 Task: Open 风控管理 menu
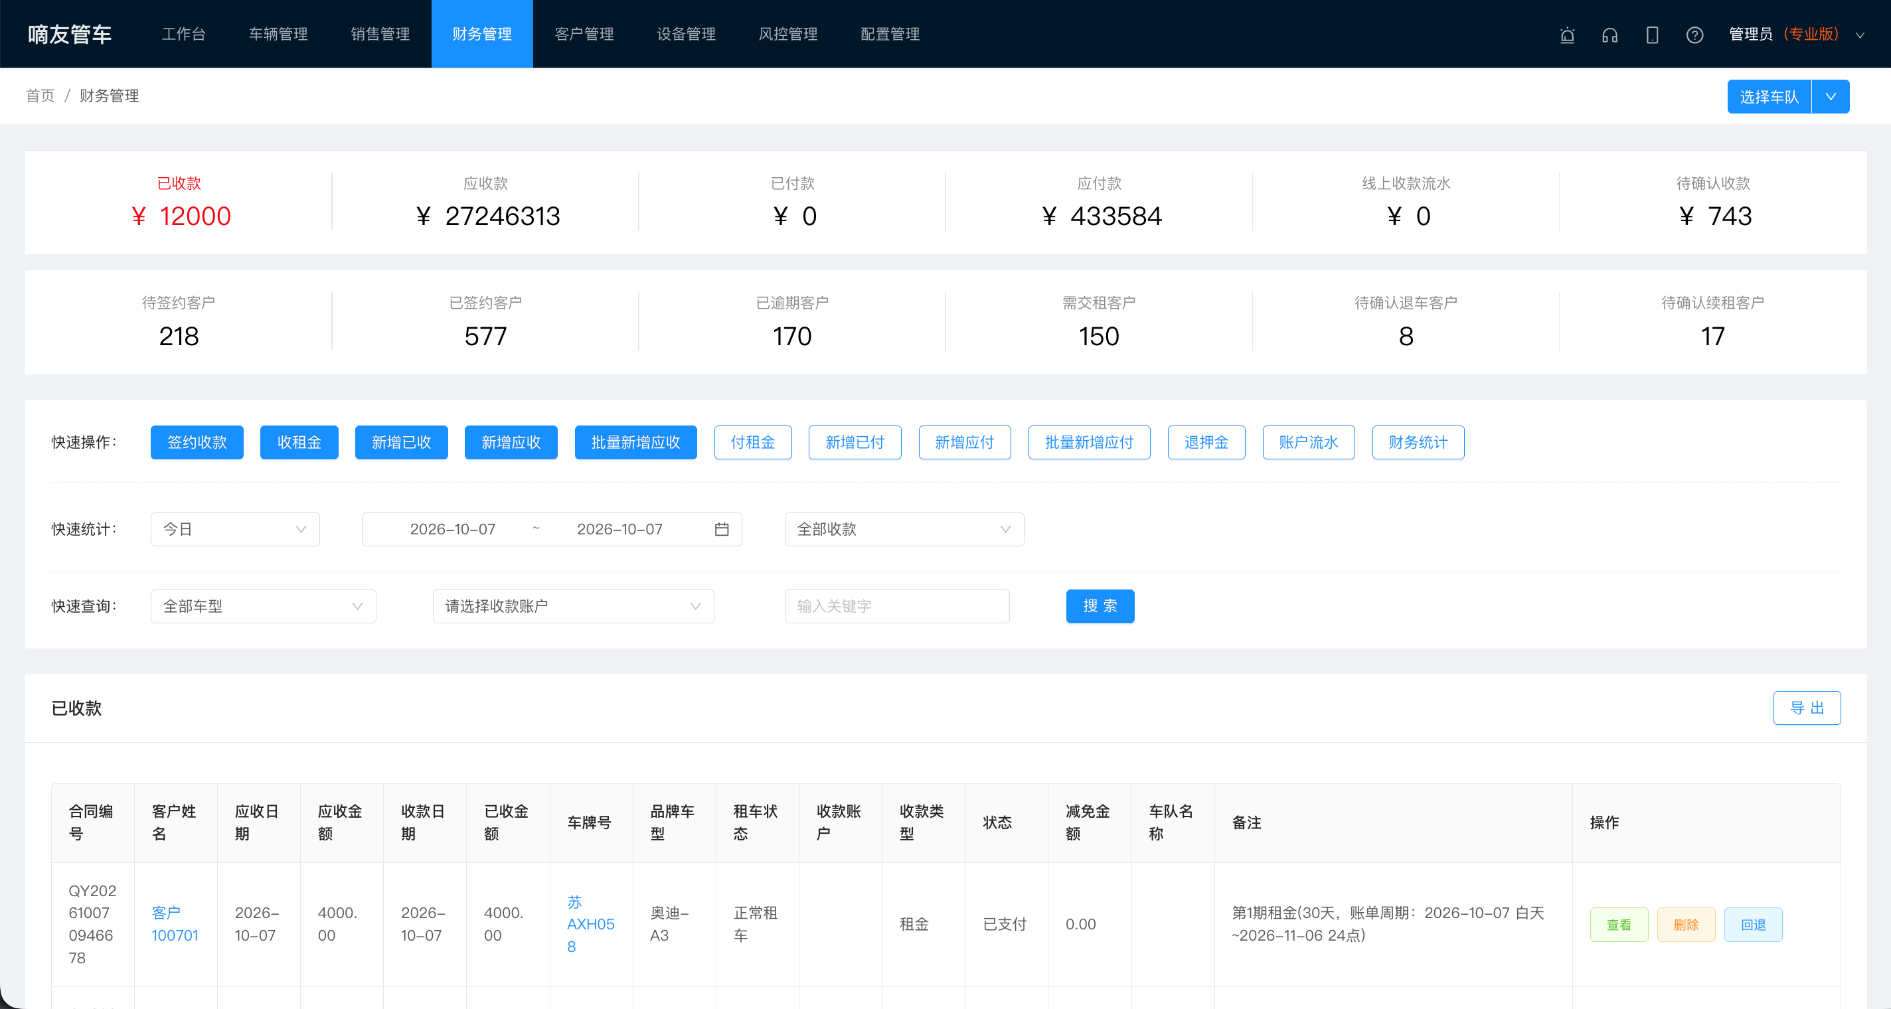(788, 34)
